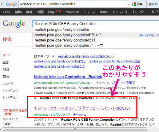Click the I'm Feeling Lucky link
The width and height of the screenshot is (159, 132).
pos(149,35)
